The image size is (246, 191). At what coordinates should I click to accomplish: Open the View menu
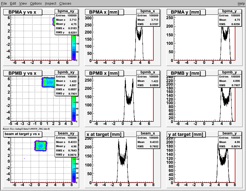coord(23,4)
